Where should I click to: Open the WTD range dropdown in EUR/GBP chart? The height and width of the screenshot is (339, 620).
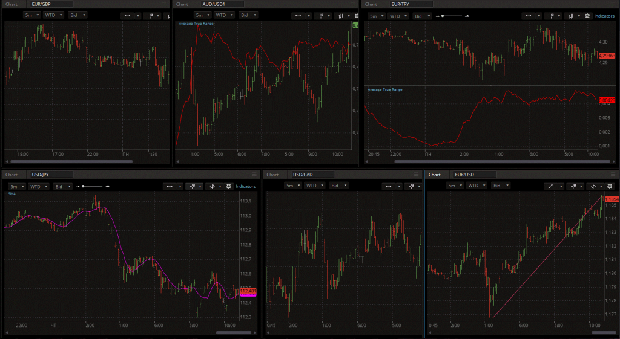point(53,15)
